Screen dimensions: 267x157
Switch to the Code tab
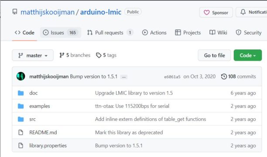pyautogui.click(x=24, y=33)
